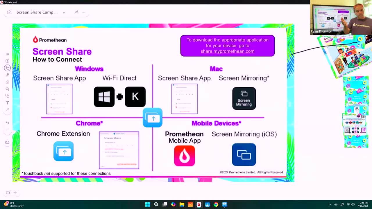The height and width of the screenshot is (209, 372).
Task: Open the volume speaker tray icon
Action: coord(353,204)
